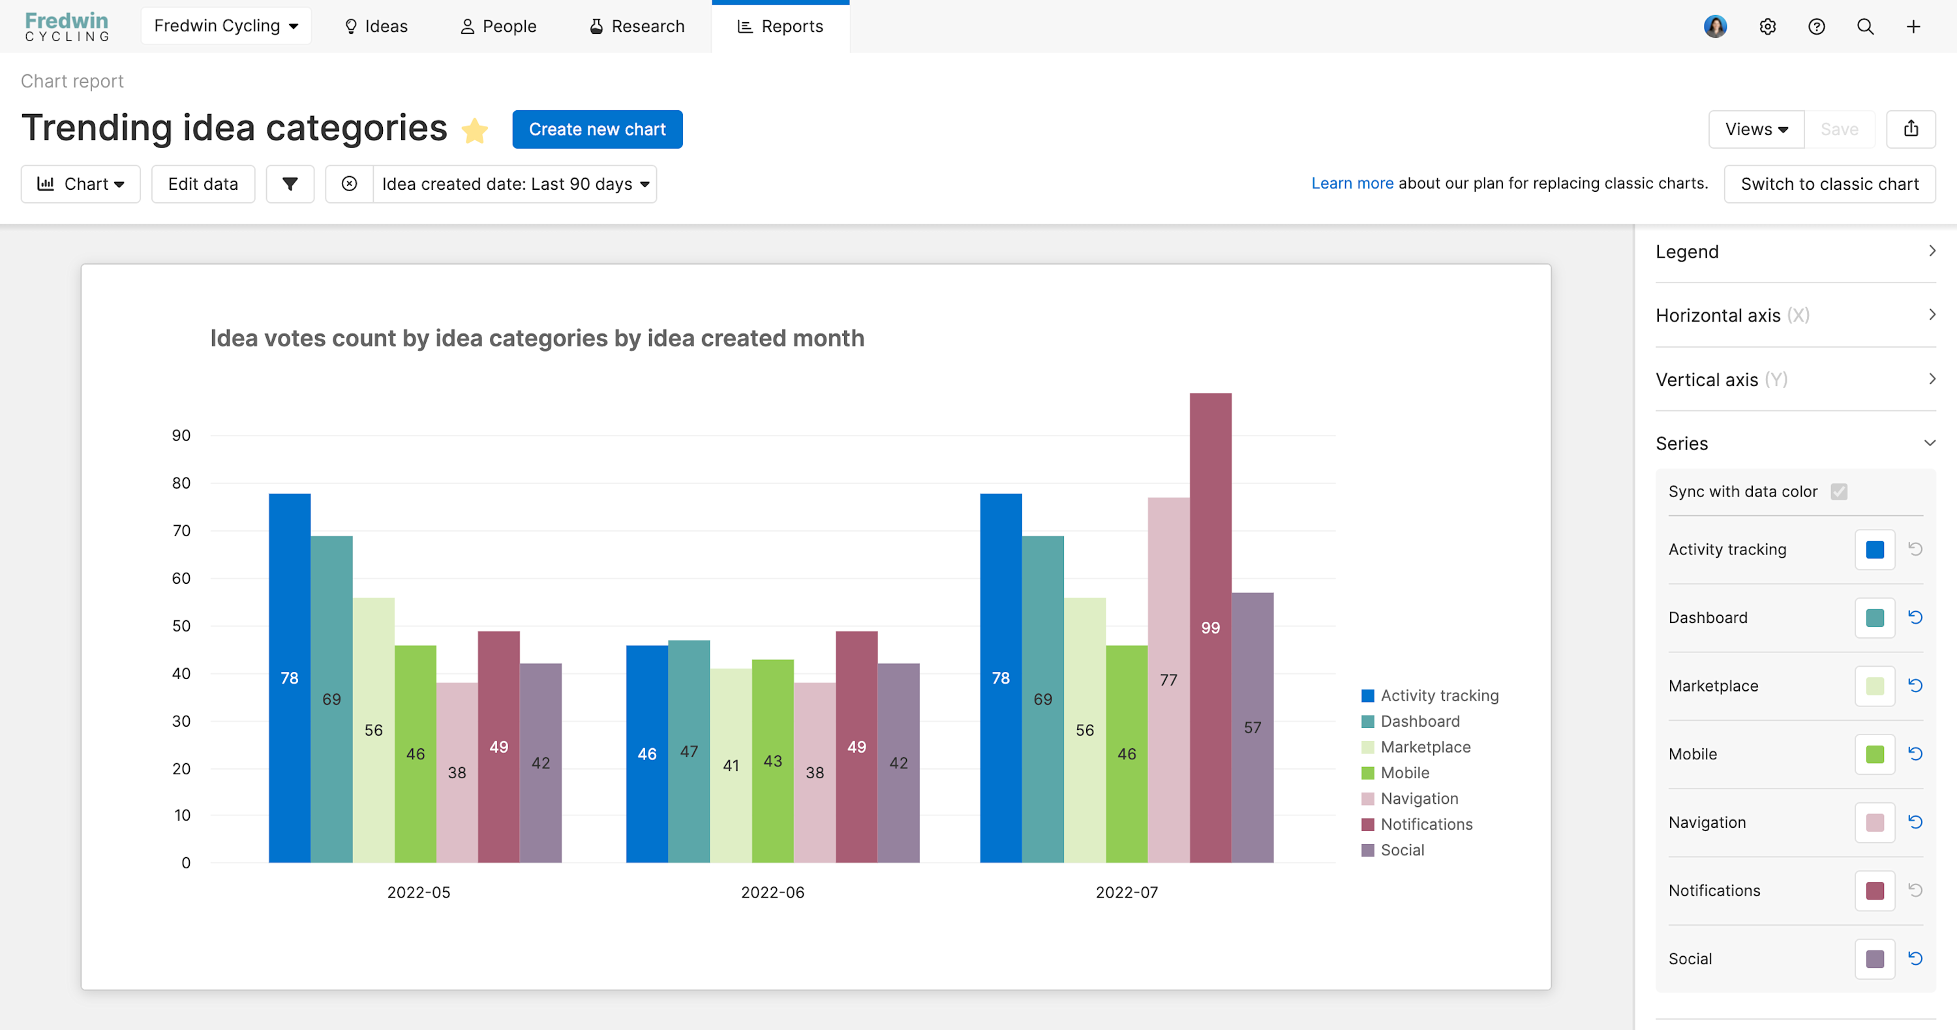Open the Research section
This screenshot has height=1030, width=1957.
637,26
